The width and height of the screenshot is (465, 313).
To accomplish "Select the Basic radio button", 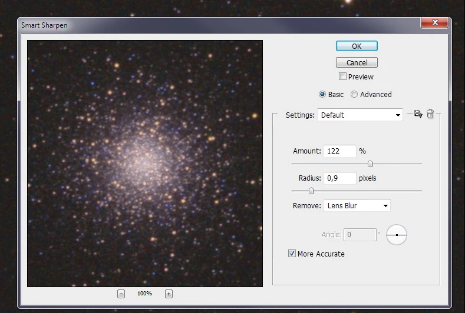I will click(322, 94).
